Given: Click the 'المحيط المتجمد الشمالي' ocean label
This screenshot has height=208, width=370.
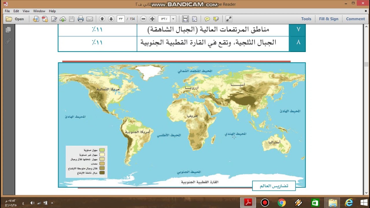Looking at the screenshot, I should 195,71.
